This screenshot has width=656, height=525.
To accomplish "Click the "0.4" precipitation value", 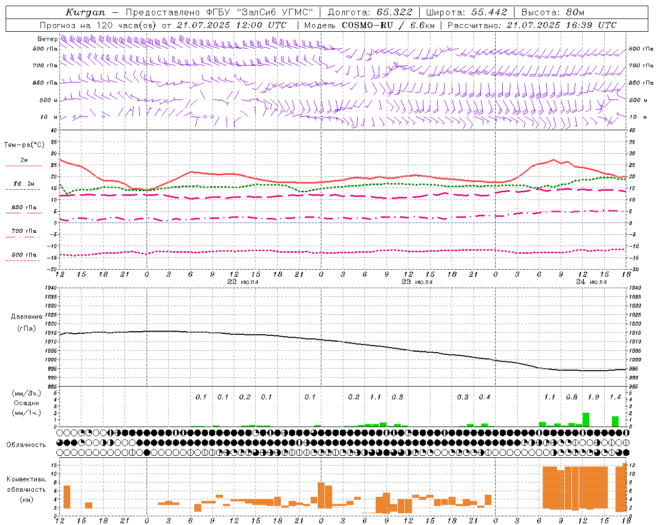I will pyautogui.click(x=484, y=397).
